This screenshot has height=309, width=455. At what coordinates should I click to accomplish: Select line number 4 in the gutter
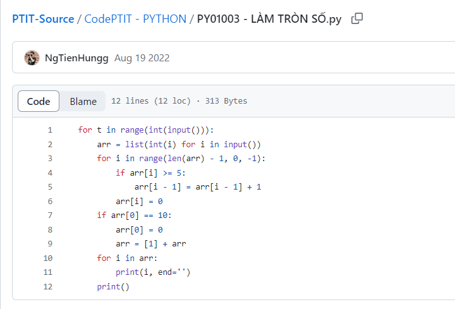[x=50, y=173]
